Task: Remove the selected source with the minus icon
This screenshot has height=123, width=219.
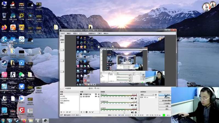Action: [x=84, y=112]
